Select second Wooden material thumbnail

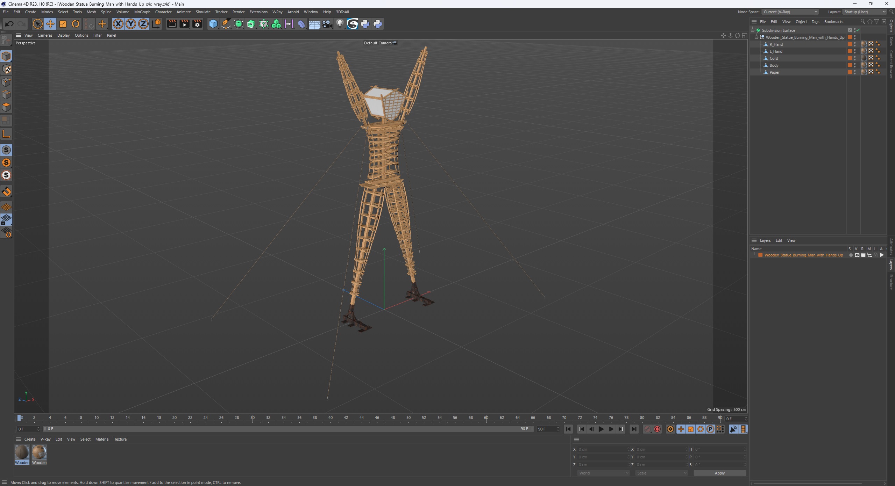[39, 452]
